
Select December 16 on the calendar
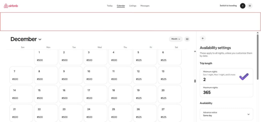(x=71, y=94)
